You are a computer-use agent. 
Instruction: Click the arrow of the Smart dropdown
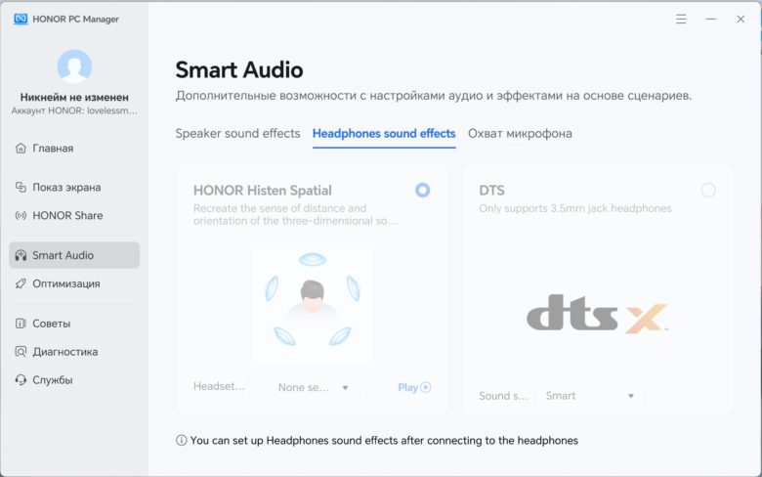(631, 396)
